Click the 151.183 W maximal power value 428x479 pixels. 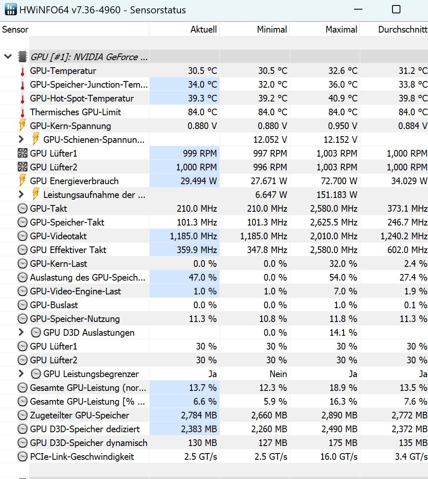337,195
